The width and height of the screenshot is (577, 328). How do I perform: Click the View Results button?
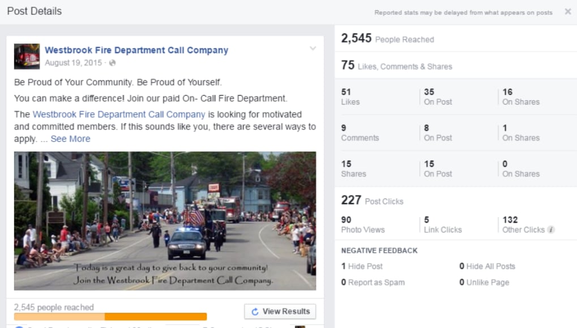click(280, 312)
